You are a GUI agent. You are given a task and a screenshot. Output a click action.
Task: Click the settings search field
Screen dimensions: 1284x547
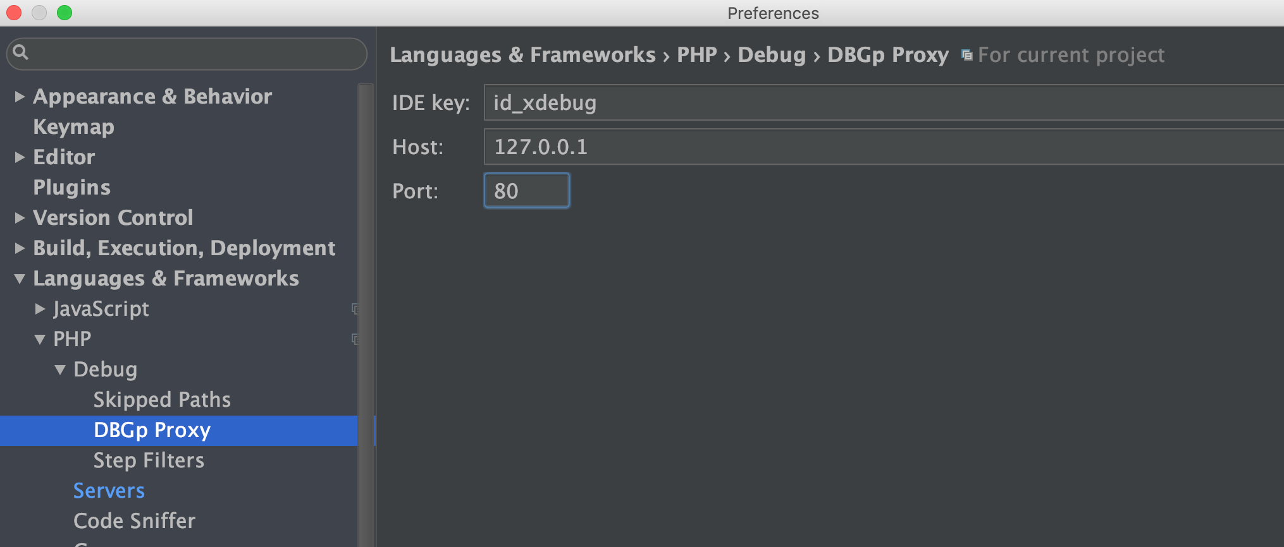187,53
